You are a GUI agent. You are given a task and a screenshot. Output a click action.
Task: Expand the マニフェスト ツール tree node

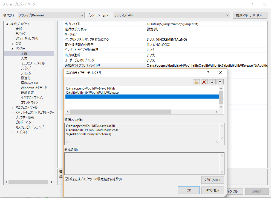coord(12,107)
